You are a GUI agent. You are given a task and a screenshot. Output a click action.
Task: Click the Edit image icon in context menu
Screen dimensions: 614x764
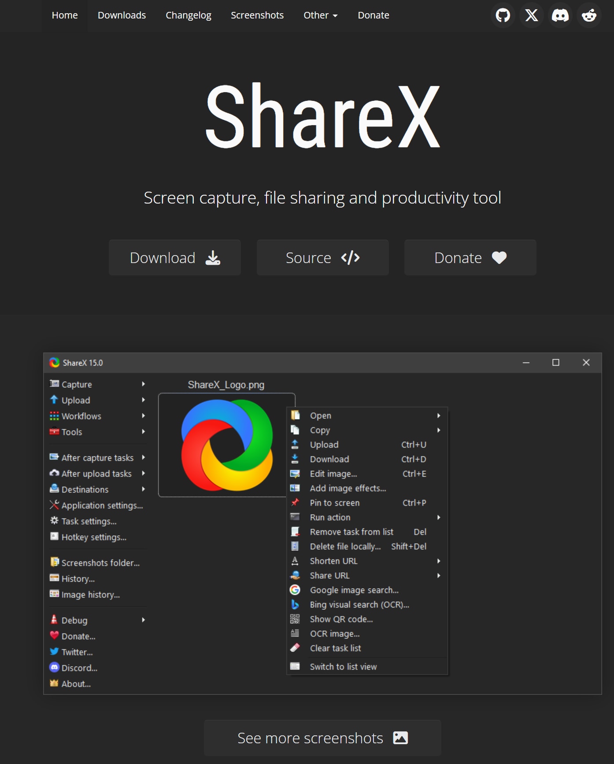tap(295, 473)
